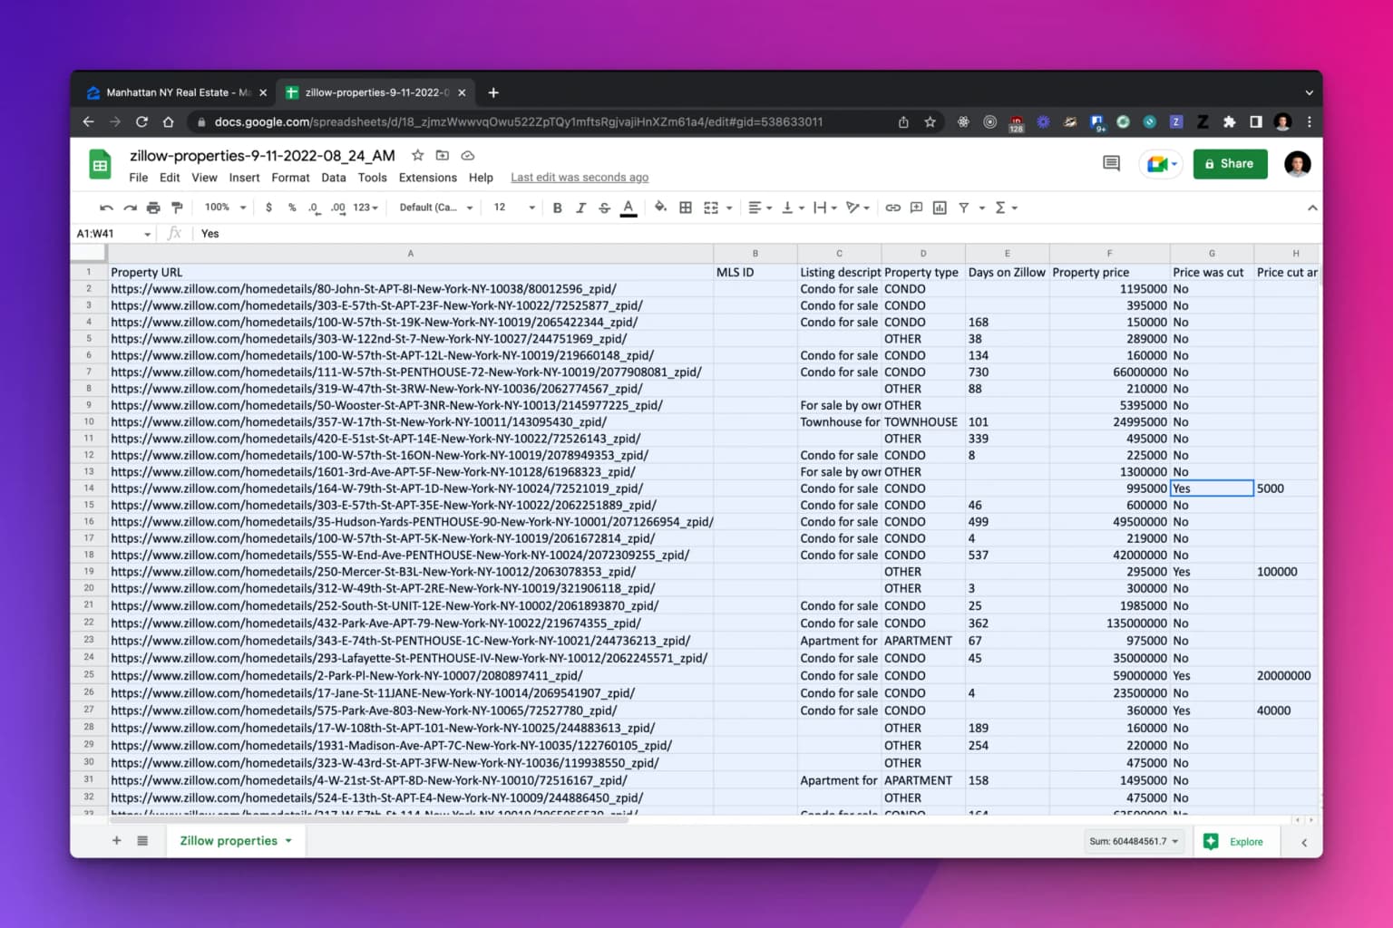1393x928 pixels.
Task: Add a new sheet with plus icon
Action: [116, 841]
